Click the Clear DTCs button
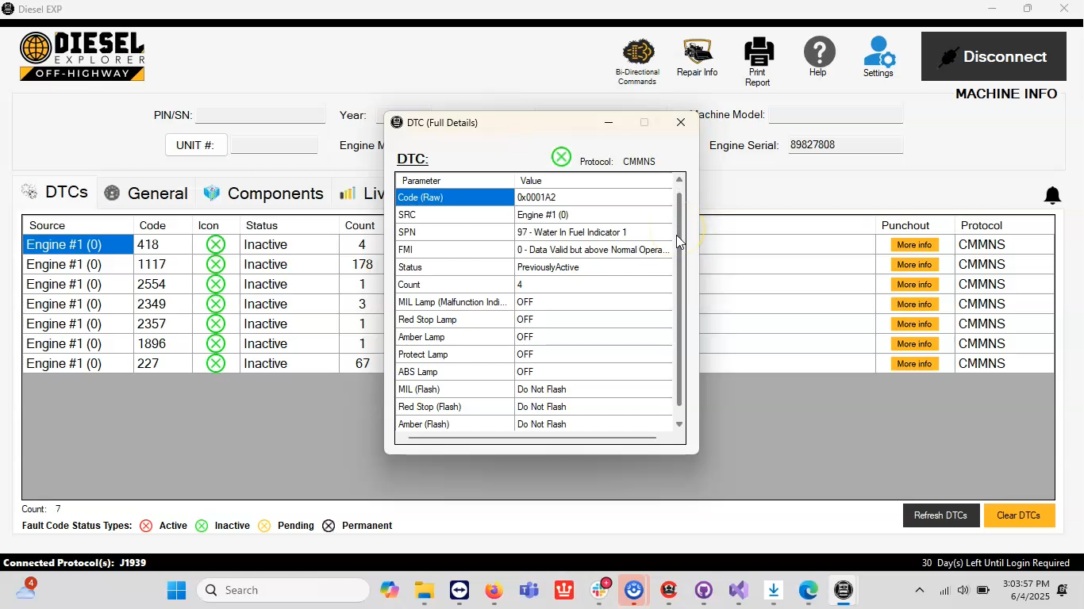The height and width of the screenshot is (609, 1084). [x=1019, y=515]
